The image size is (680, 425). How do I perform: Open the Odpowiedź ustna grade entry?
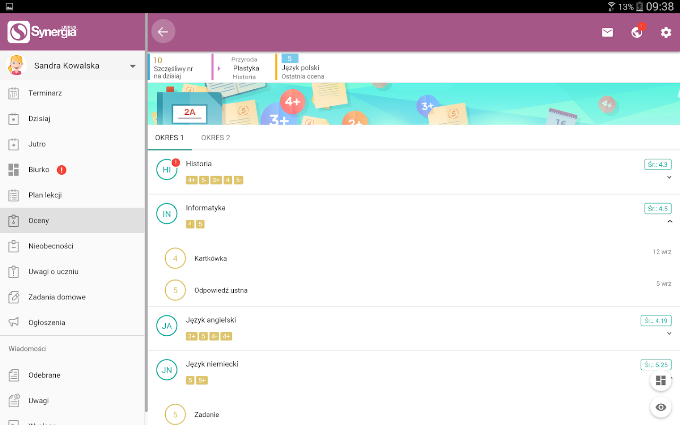coord(414,290)
